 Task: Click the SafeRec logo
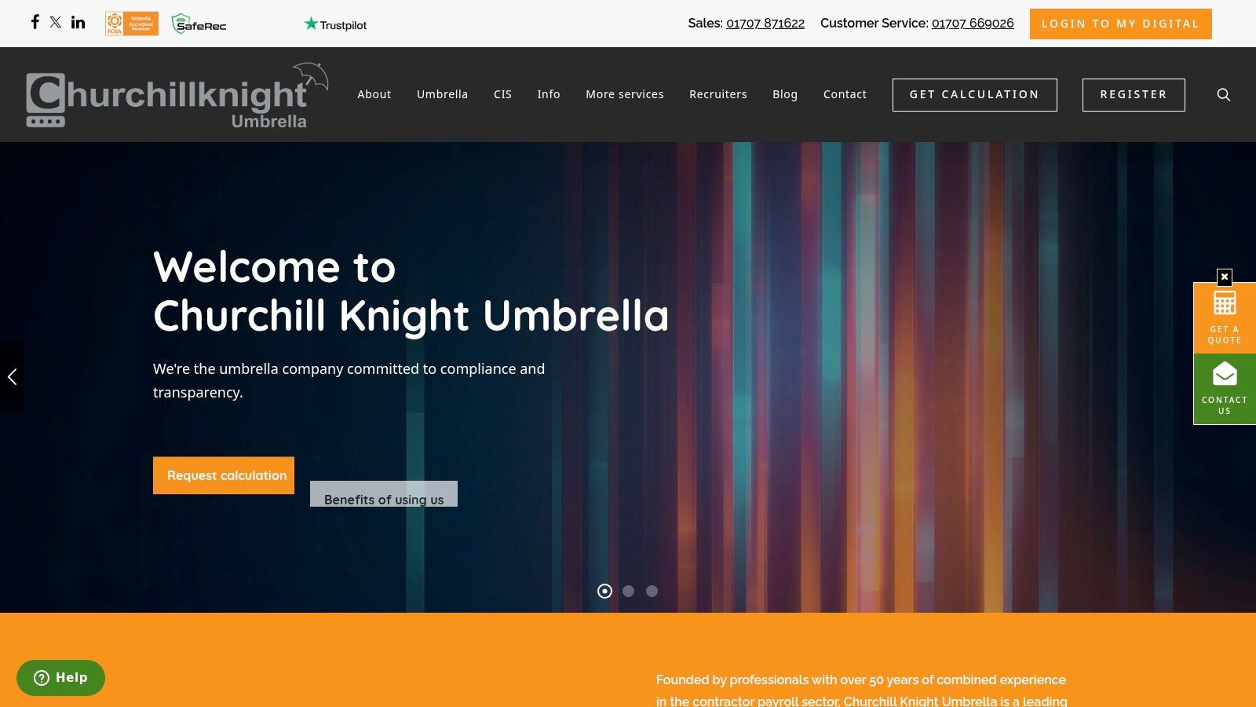coord(199,24)
